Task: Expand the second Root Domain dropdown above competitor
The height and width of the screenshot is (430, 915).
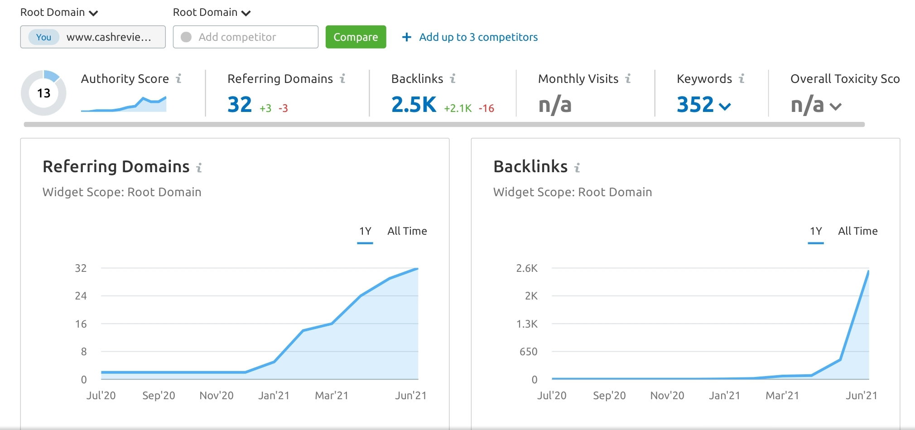Action: click(212, 13)
